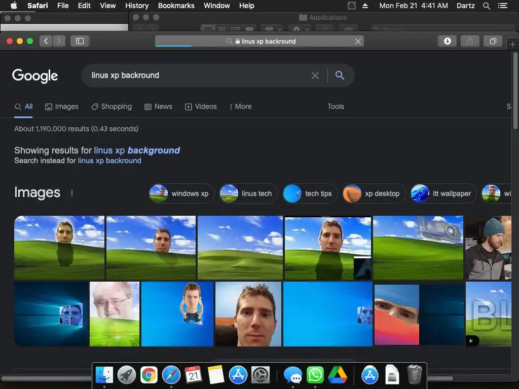Switch to the Videos results tab

point(201,106)
